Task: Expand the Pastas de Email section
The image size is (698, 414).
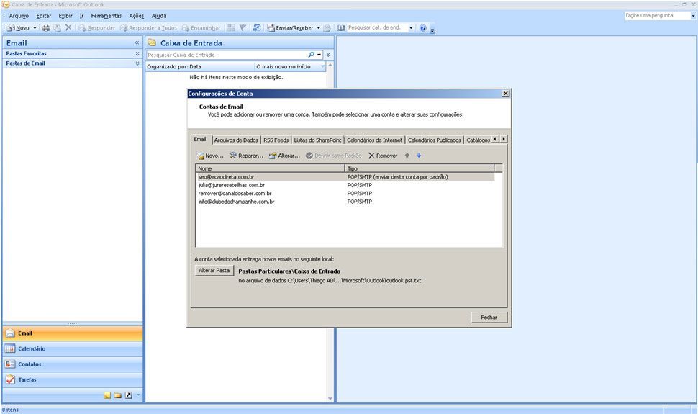Action: click(137, 63)
